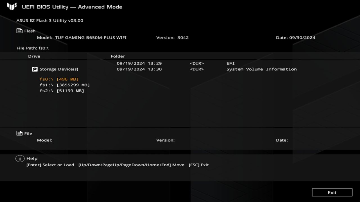Click the Help section heading

click(32, 159)
